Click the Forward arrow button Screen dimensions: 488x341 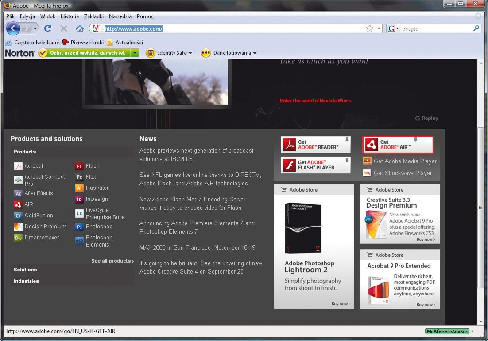[27, 29]
